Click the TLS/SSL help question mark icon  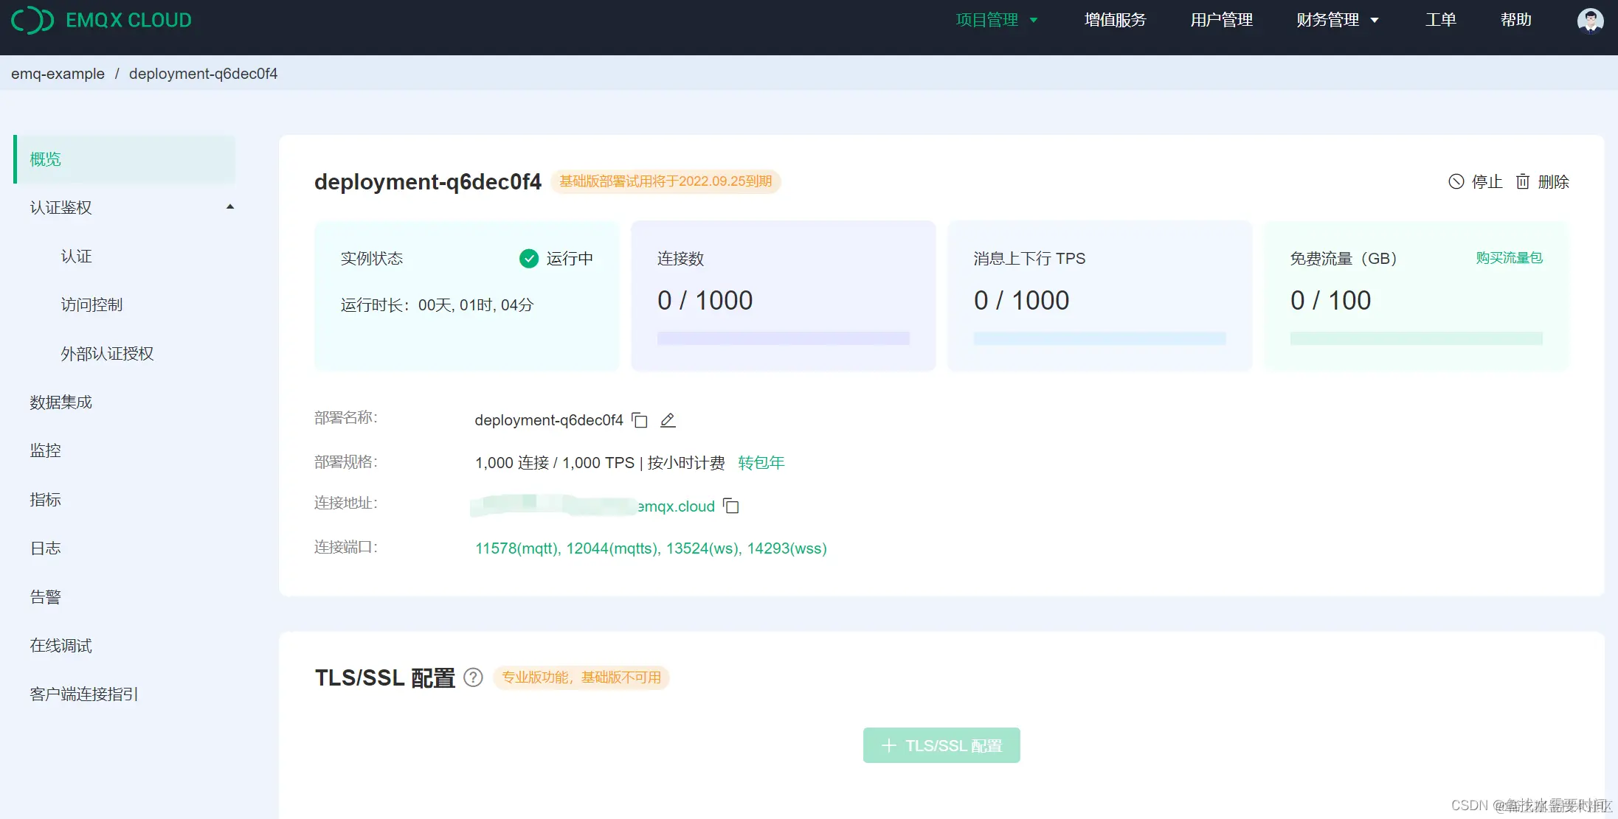[473, 677]
